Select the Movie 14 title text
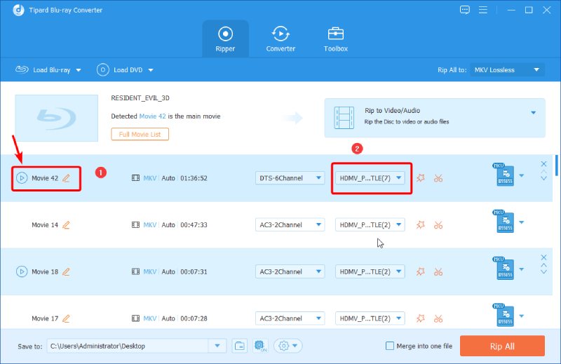 tap(45, 224)
